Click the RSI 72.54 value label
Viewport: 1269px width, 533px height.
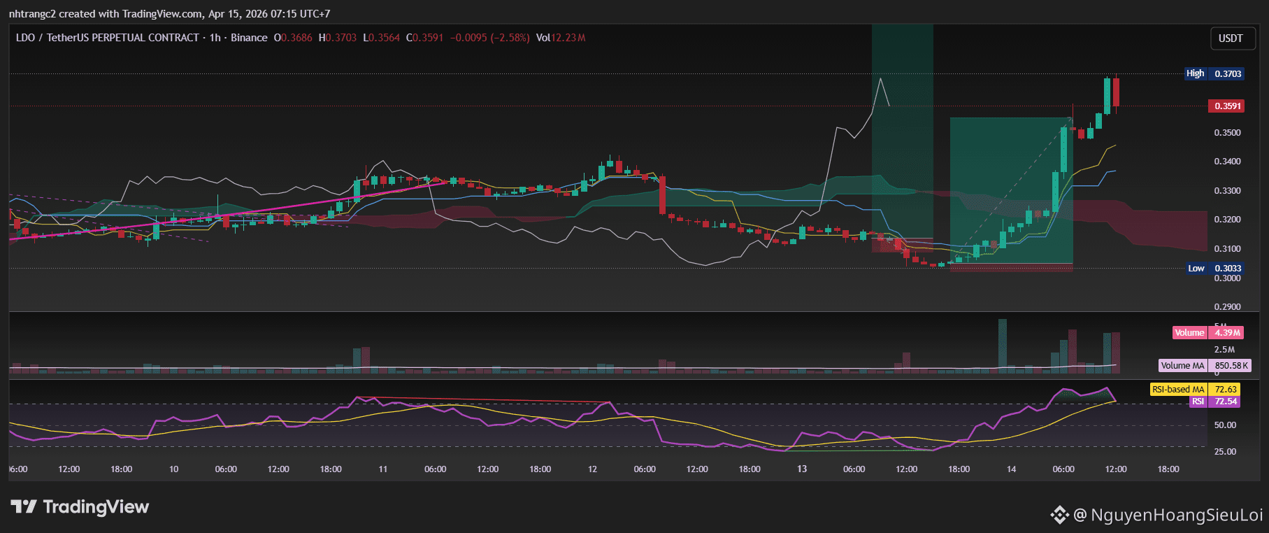(x=1214, y=401)
